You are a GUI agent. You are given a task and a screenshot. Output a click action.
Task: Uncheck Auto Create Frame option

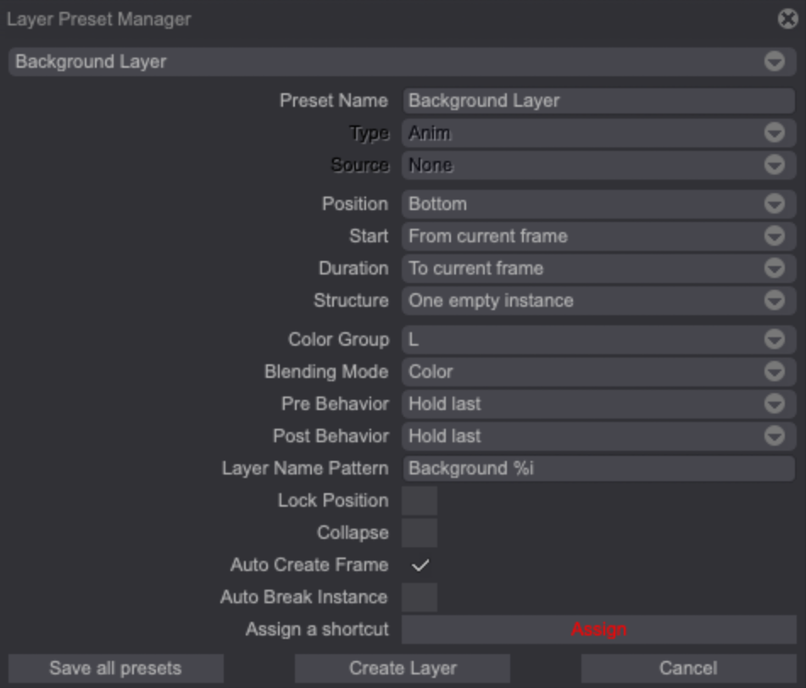click(x=420, y=565)
